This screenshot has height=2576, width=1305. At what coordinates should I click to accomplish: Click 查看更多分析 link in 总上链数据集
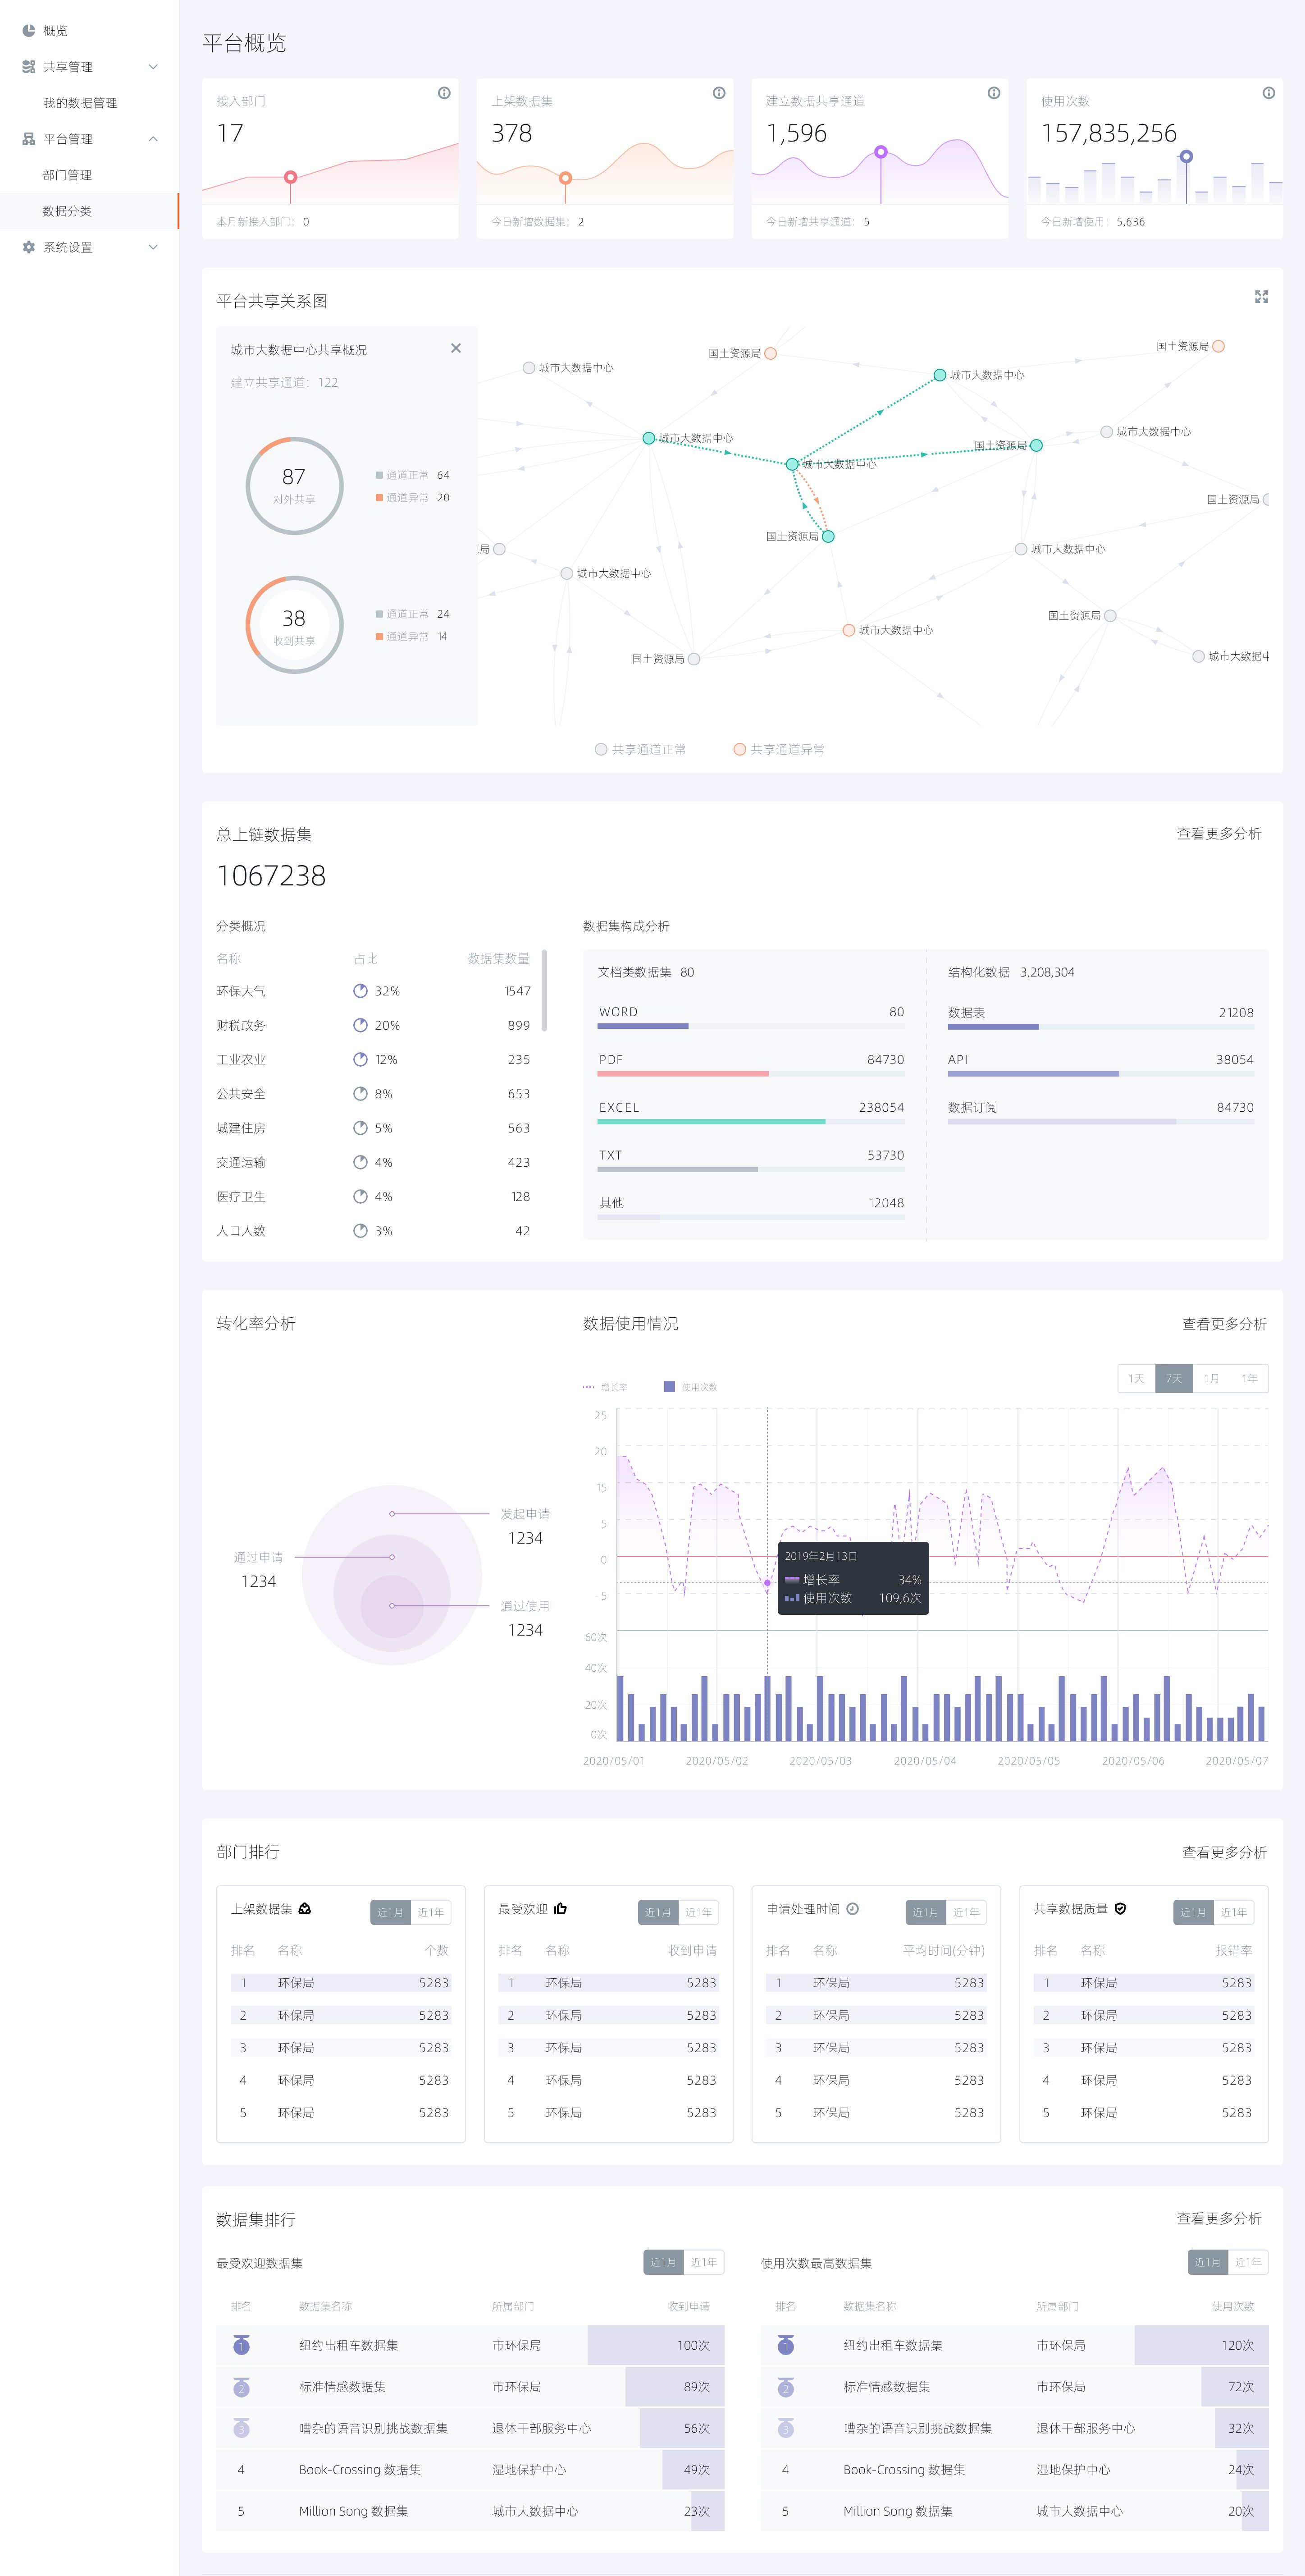pyautogui.click(x=1218, y=833)
